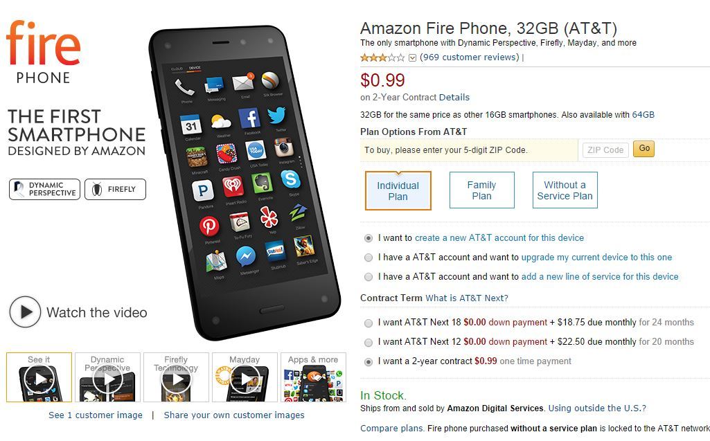Click the ZIP Code input field

(605, 150)
